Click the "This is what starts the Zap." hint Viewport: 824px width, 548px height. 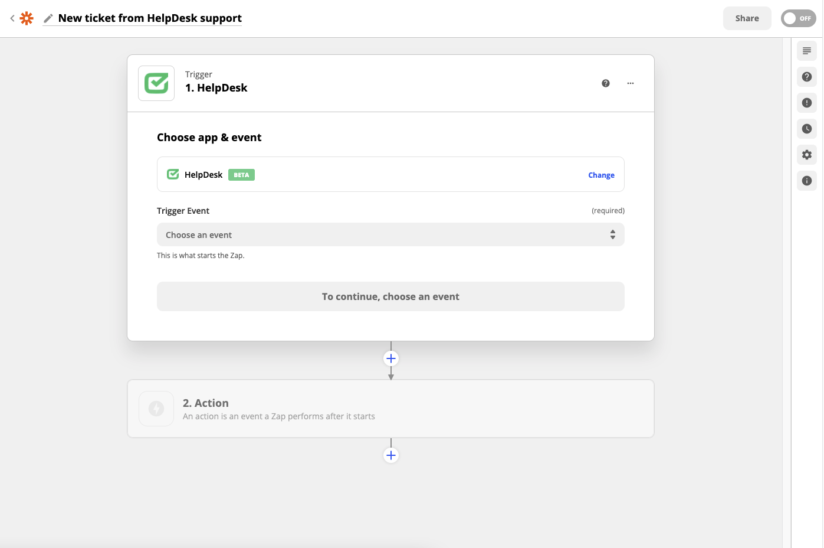coord(201,256)
